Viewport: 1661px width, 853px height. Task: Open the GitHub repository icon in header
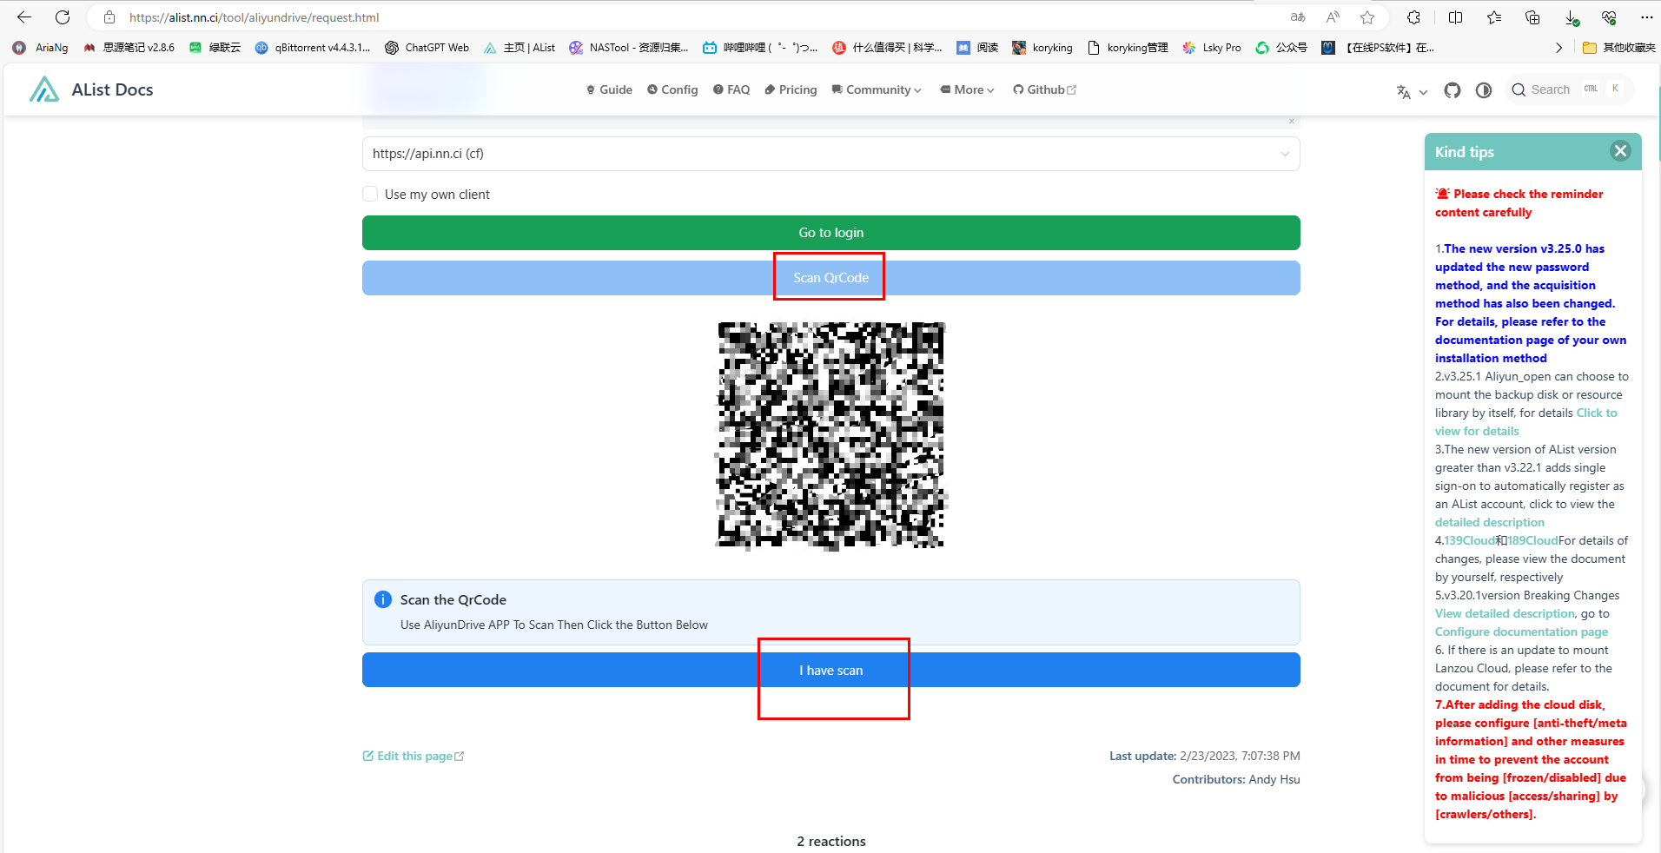[x=1452, y=90]
